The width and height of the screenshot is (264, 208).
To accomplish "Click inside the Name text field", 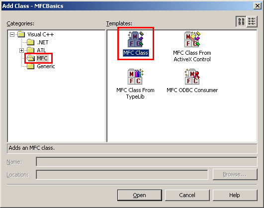I will point(147,162).
